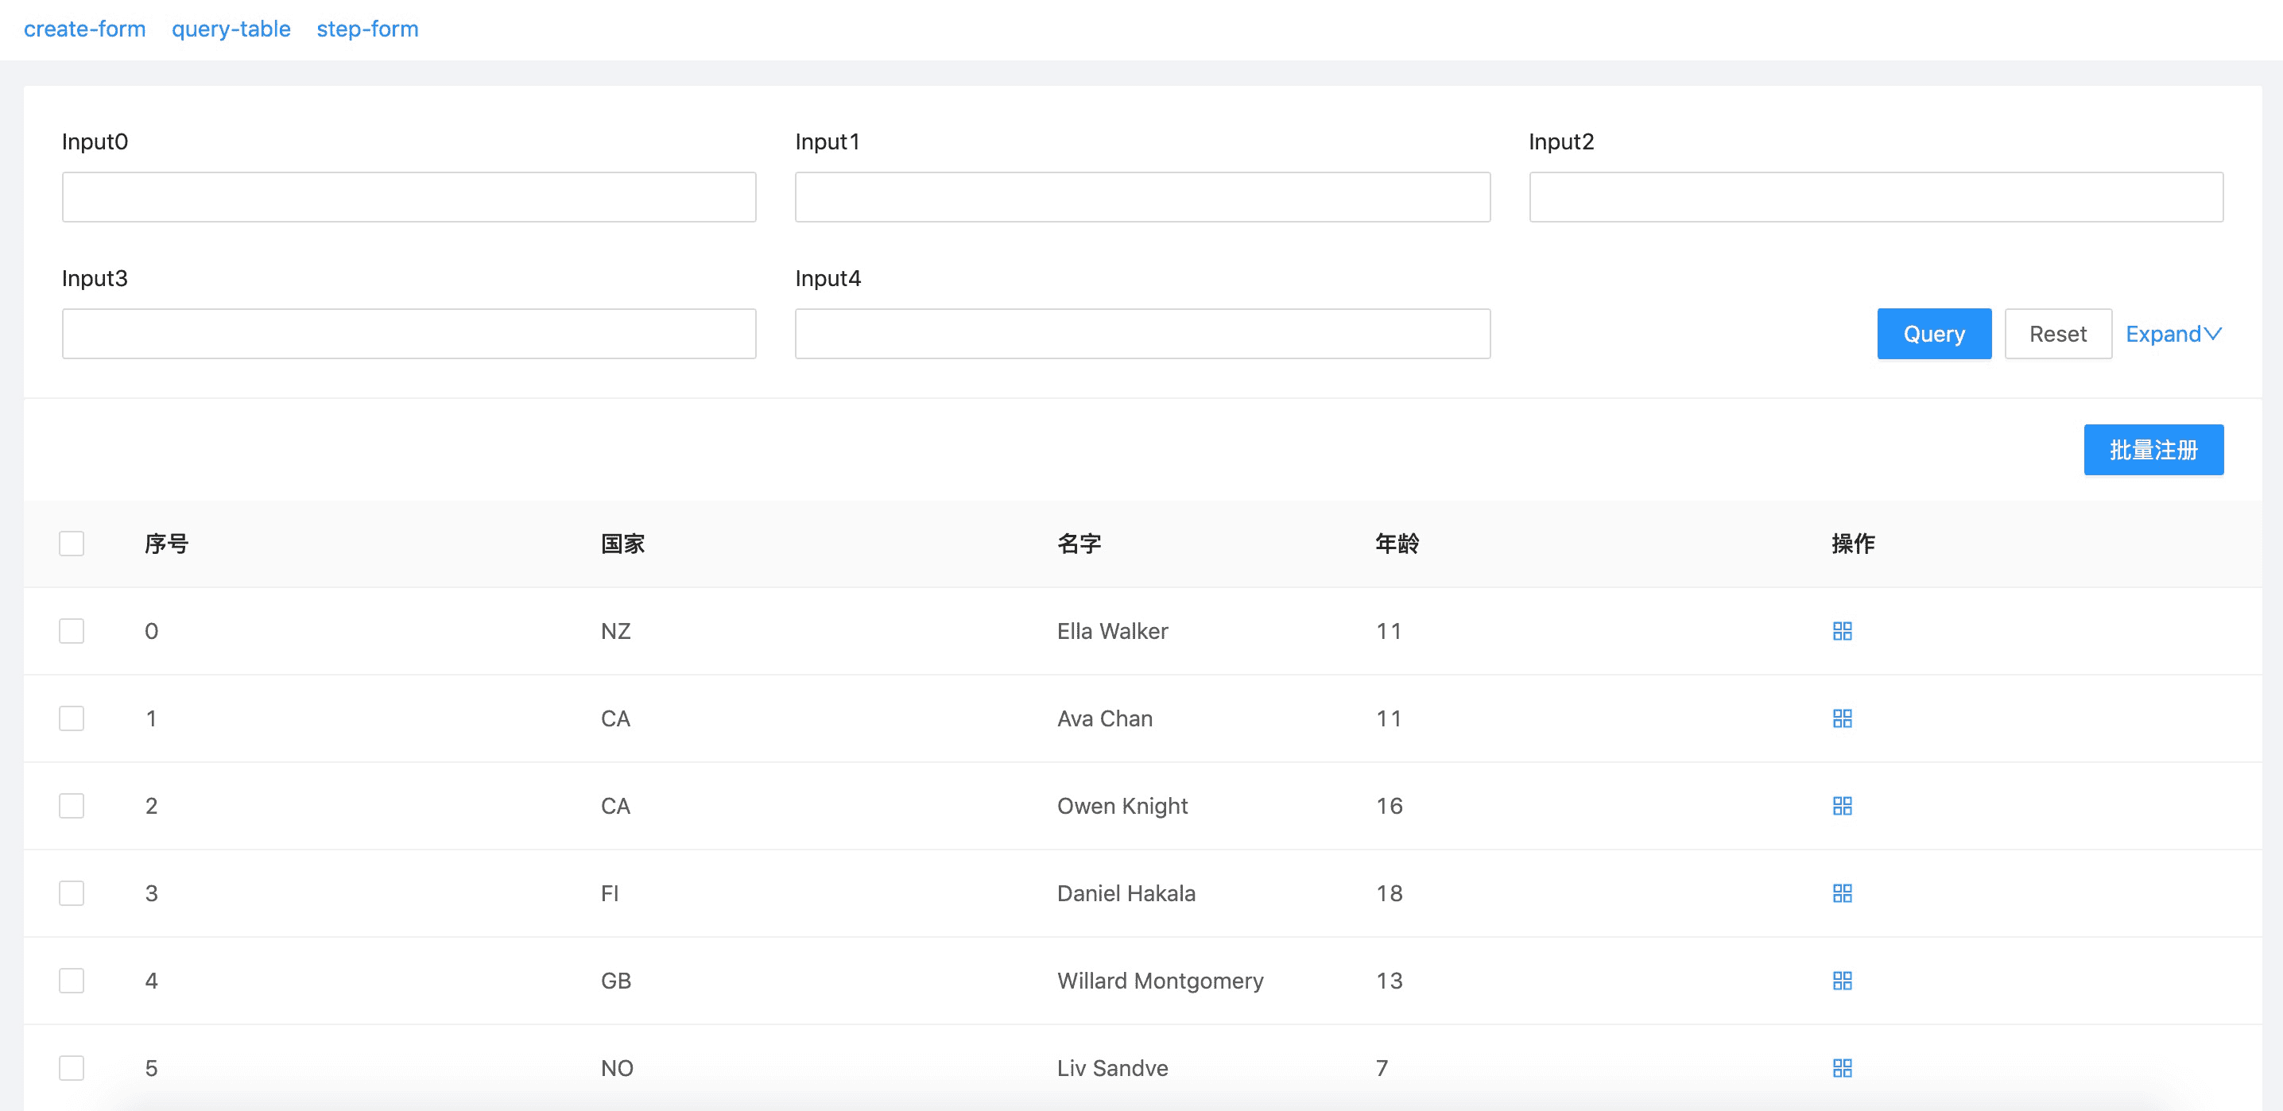The height and width of the screenshot is (1111, 2283).
Task: Select the row checkbox for Ella Walker
Action: (72, 631)
